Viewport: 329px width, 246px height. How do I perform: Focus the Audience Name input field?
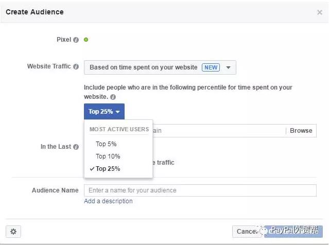point(200,190)
